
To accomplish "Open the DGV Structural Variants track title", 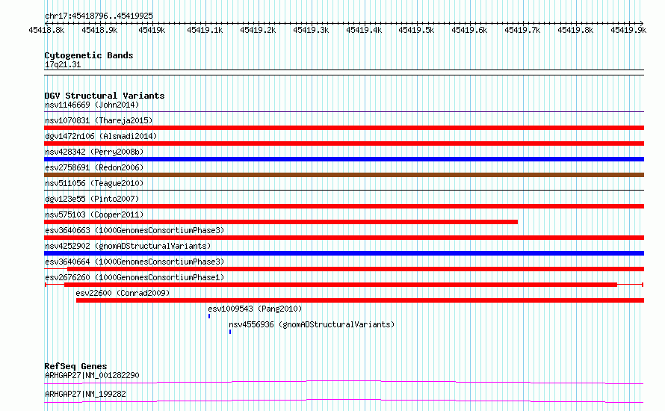I will coord(105,96).
